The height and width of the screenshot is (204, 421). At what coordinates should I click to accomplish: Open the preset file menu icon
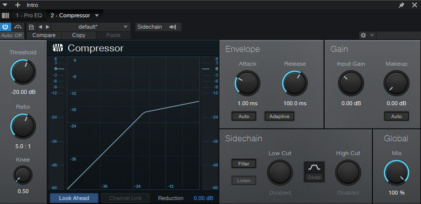tap(32, 27)
